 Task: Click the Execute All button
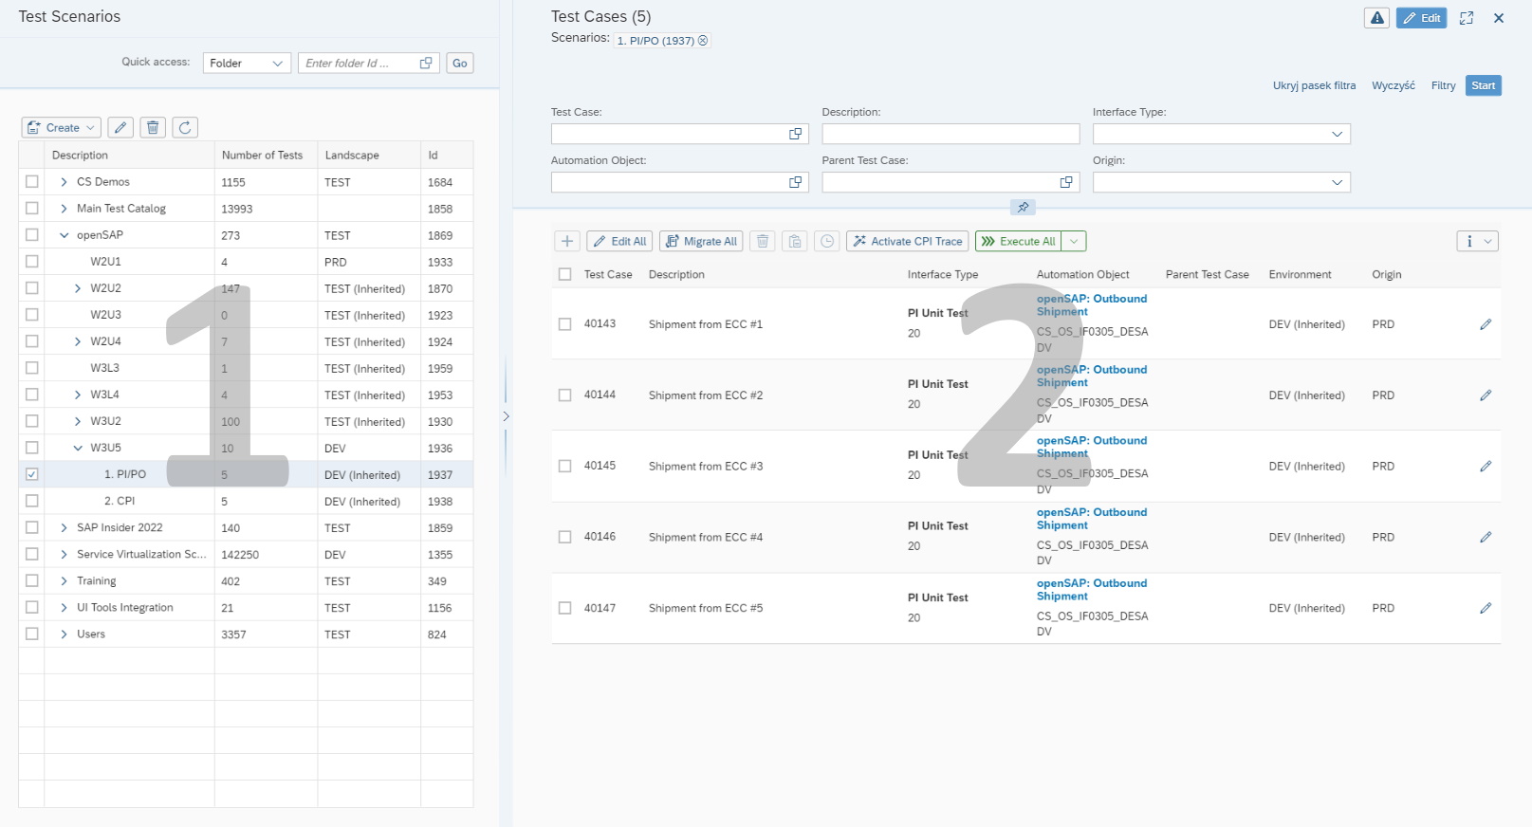1019,241
